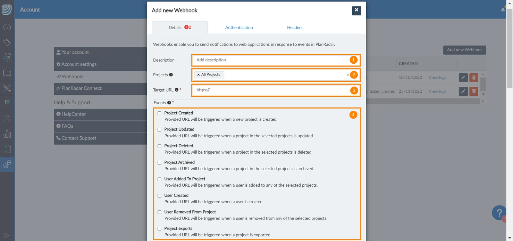Open the projects folder icon in sidebar
Image resolution: width=513 pixels, height=241 pixels.
pos(7,73)
